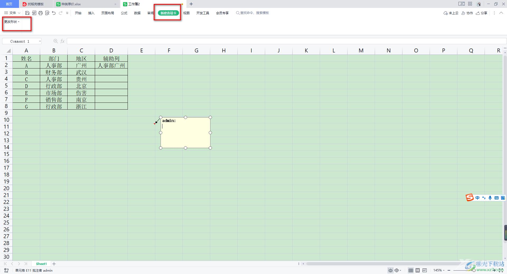Switch to the 找稻壳模板 tab
Viewport: 507px width, 274px height.
(x=36, y=4)
